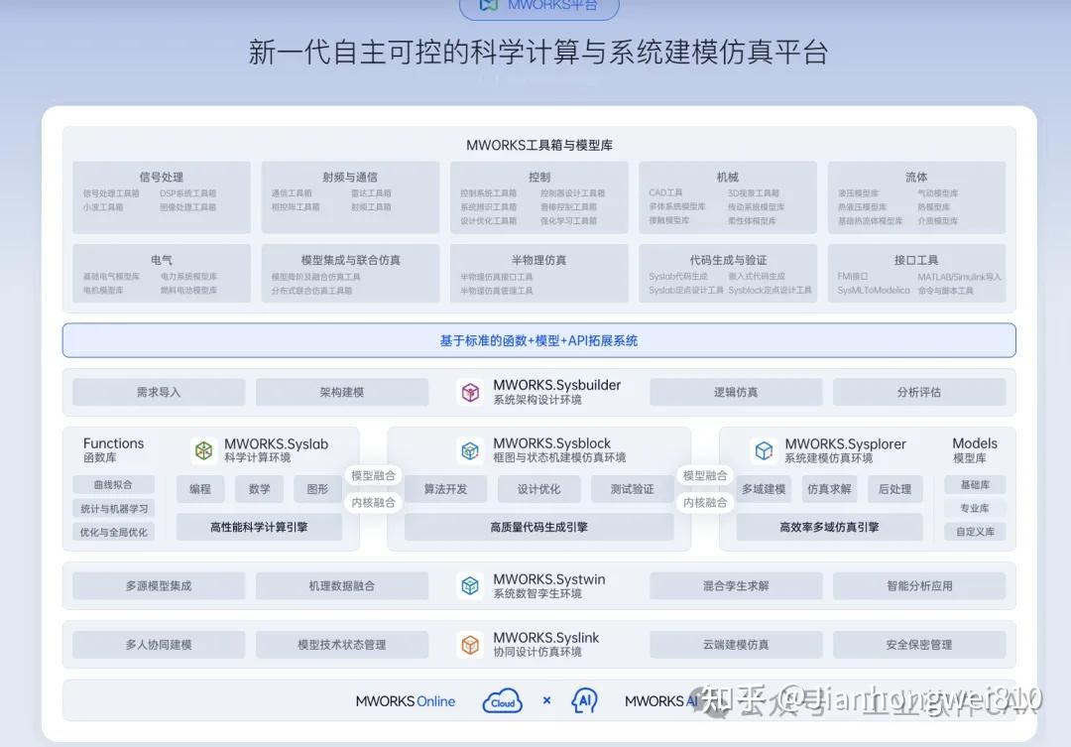Screen dimensions: 1071x747
Task: Click the 统计与机器学习 function tag
Action: point(113,509)
